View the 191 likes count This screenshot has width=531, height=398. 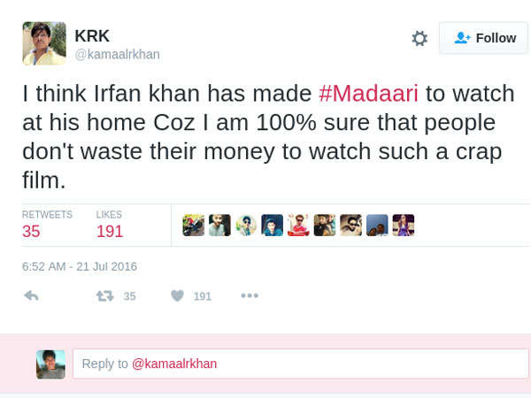click(111, 232)
